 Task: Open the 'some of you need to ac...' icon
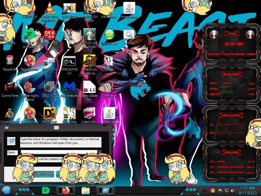pos(89,65)
